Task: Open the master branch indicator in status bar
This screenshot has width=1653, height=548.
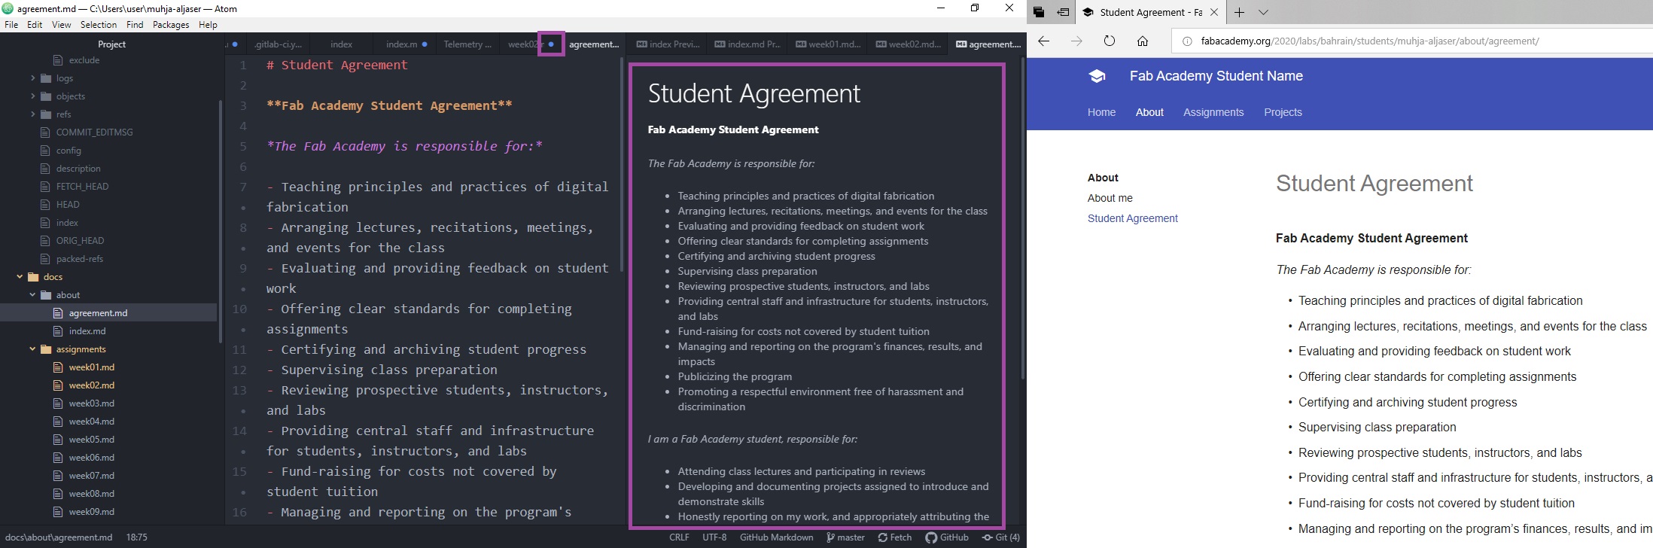Action: (845, 537)
